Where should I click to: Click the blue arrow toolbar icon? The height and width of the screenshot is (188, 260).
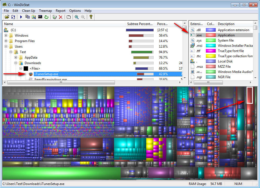coord(21,17)
